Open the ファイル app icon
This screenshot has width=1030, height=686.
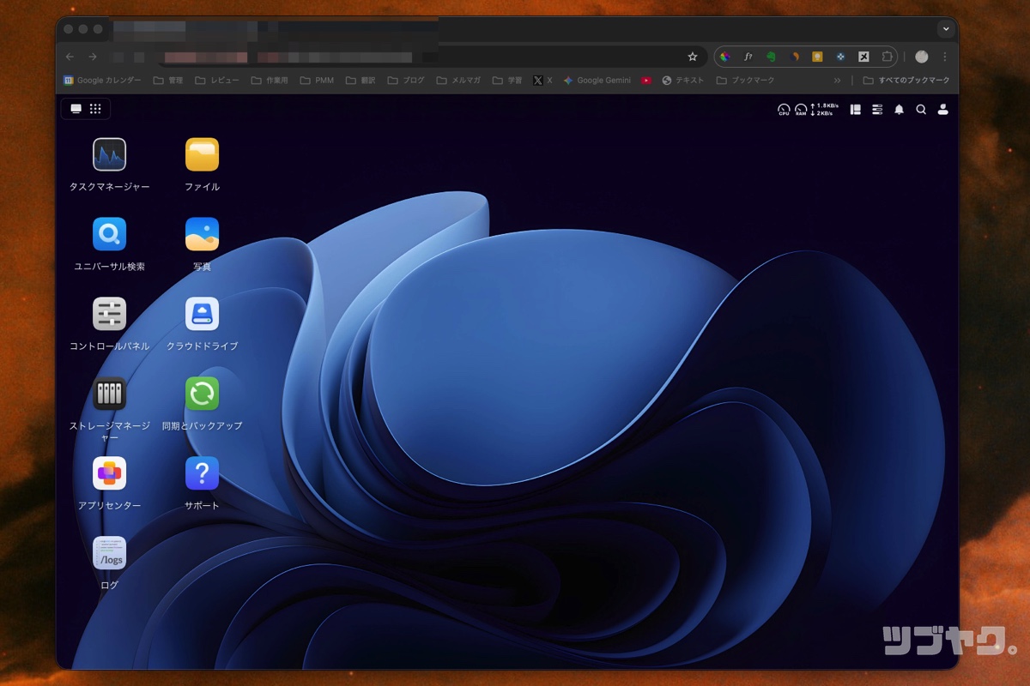pos(202,155)
